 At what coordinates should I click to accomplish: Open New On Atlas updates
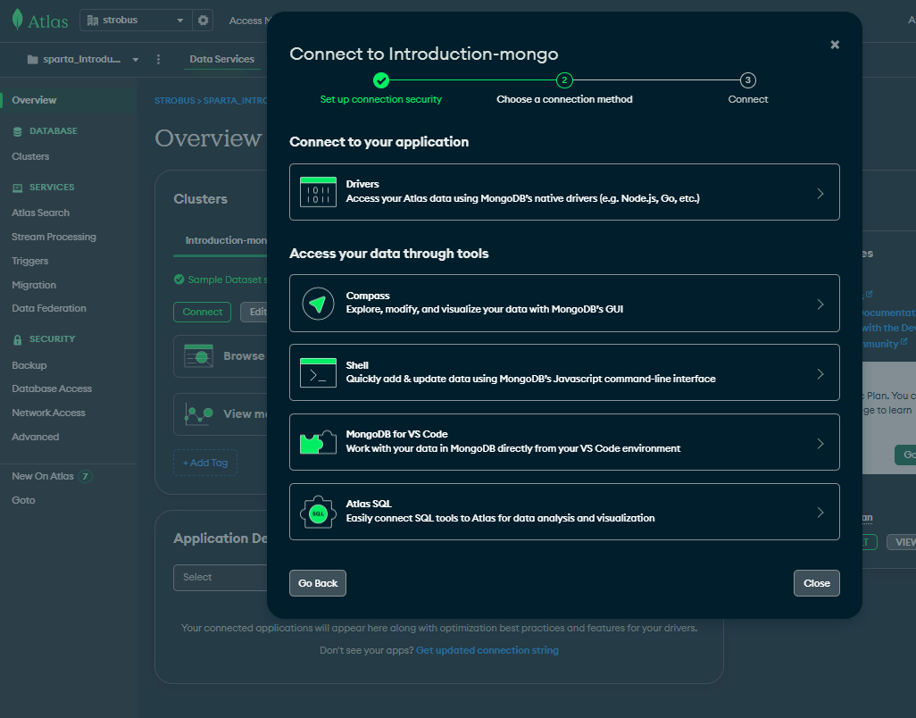point(43,476)
